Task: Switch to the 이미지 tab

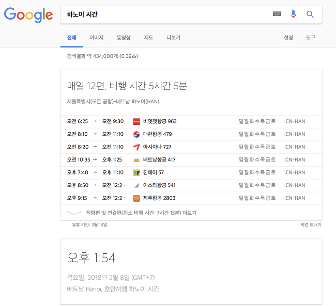Action: pyautogui.click(x=97, y=38)
